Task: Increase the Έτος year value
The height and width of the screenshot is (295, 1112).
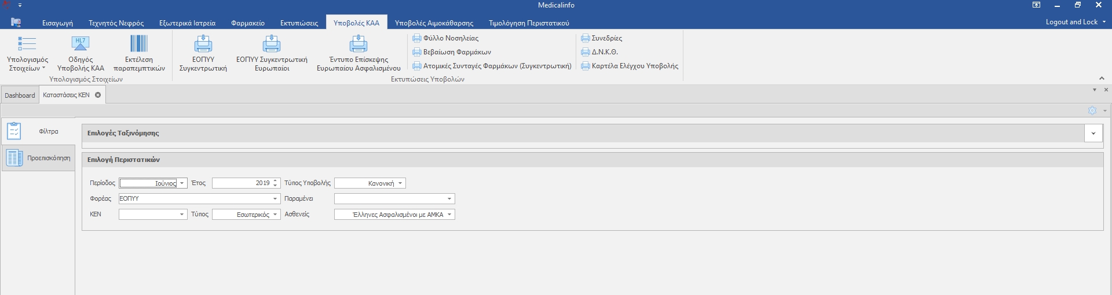Action: point(275,181)
